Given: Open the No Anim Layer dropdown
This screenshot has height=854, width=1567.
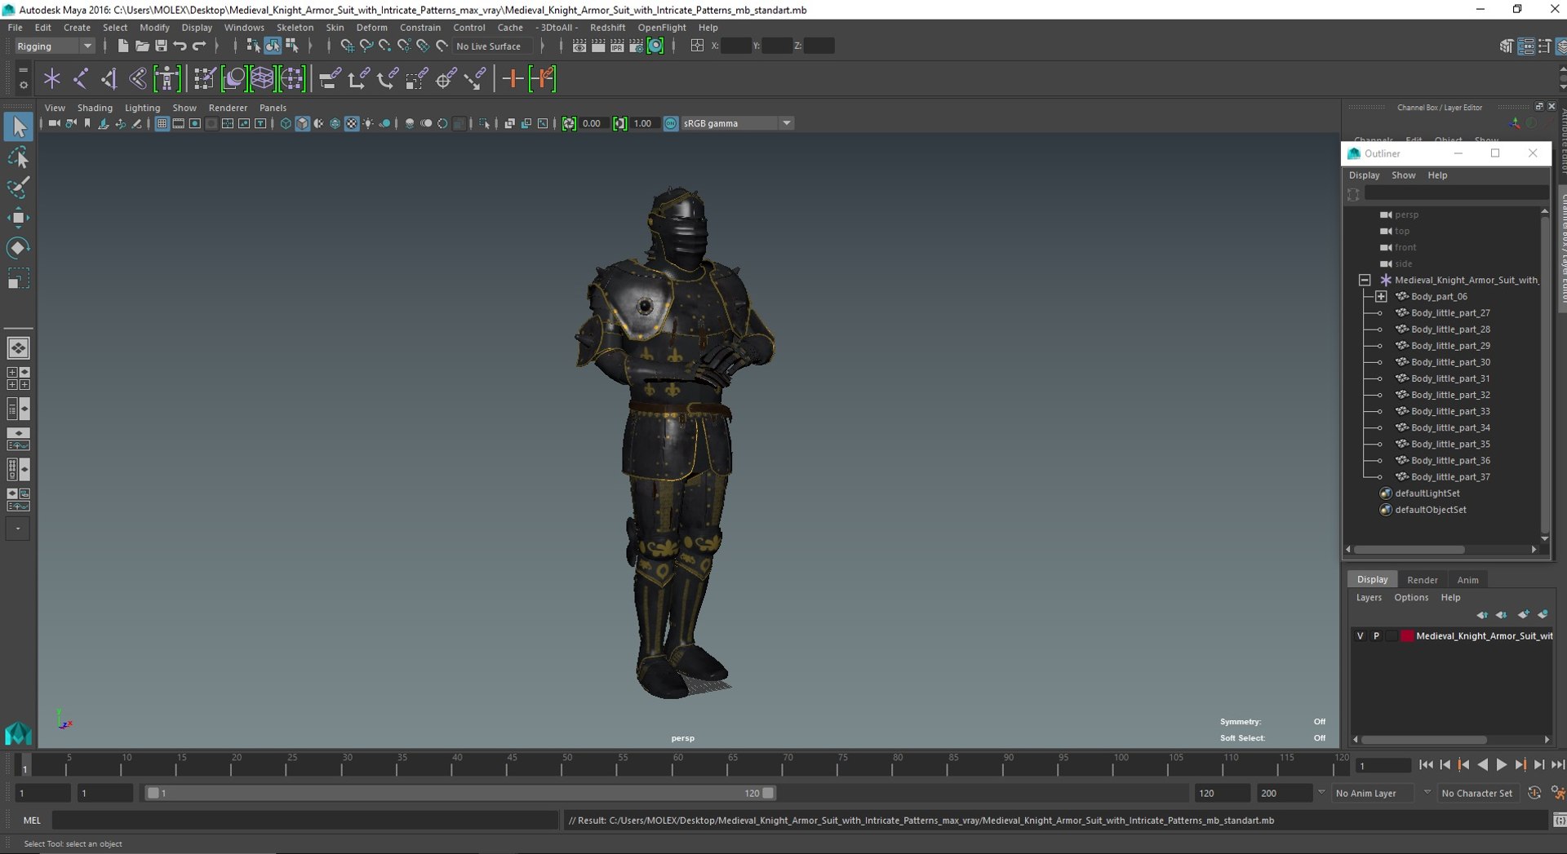Looking at the screenshot, I should point(1372,793).
